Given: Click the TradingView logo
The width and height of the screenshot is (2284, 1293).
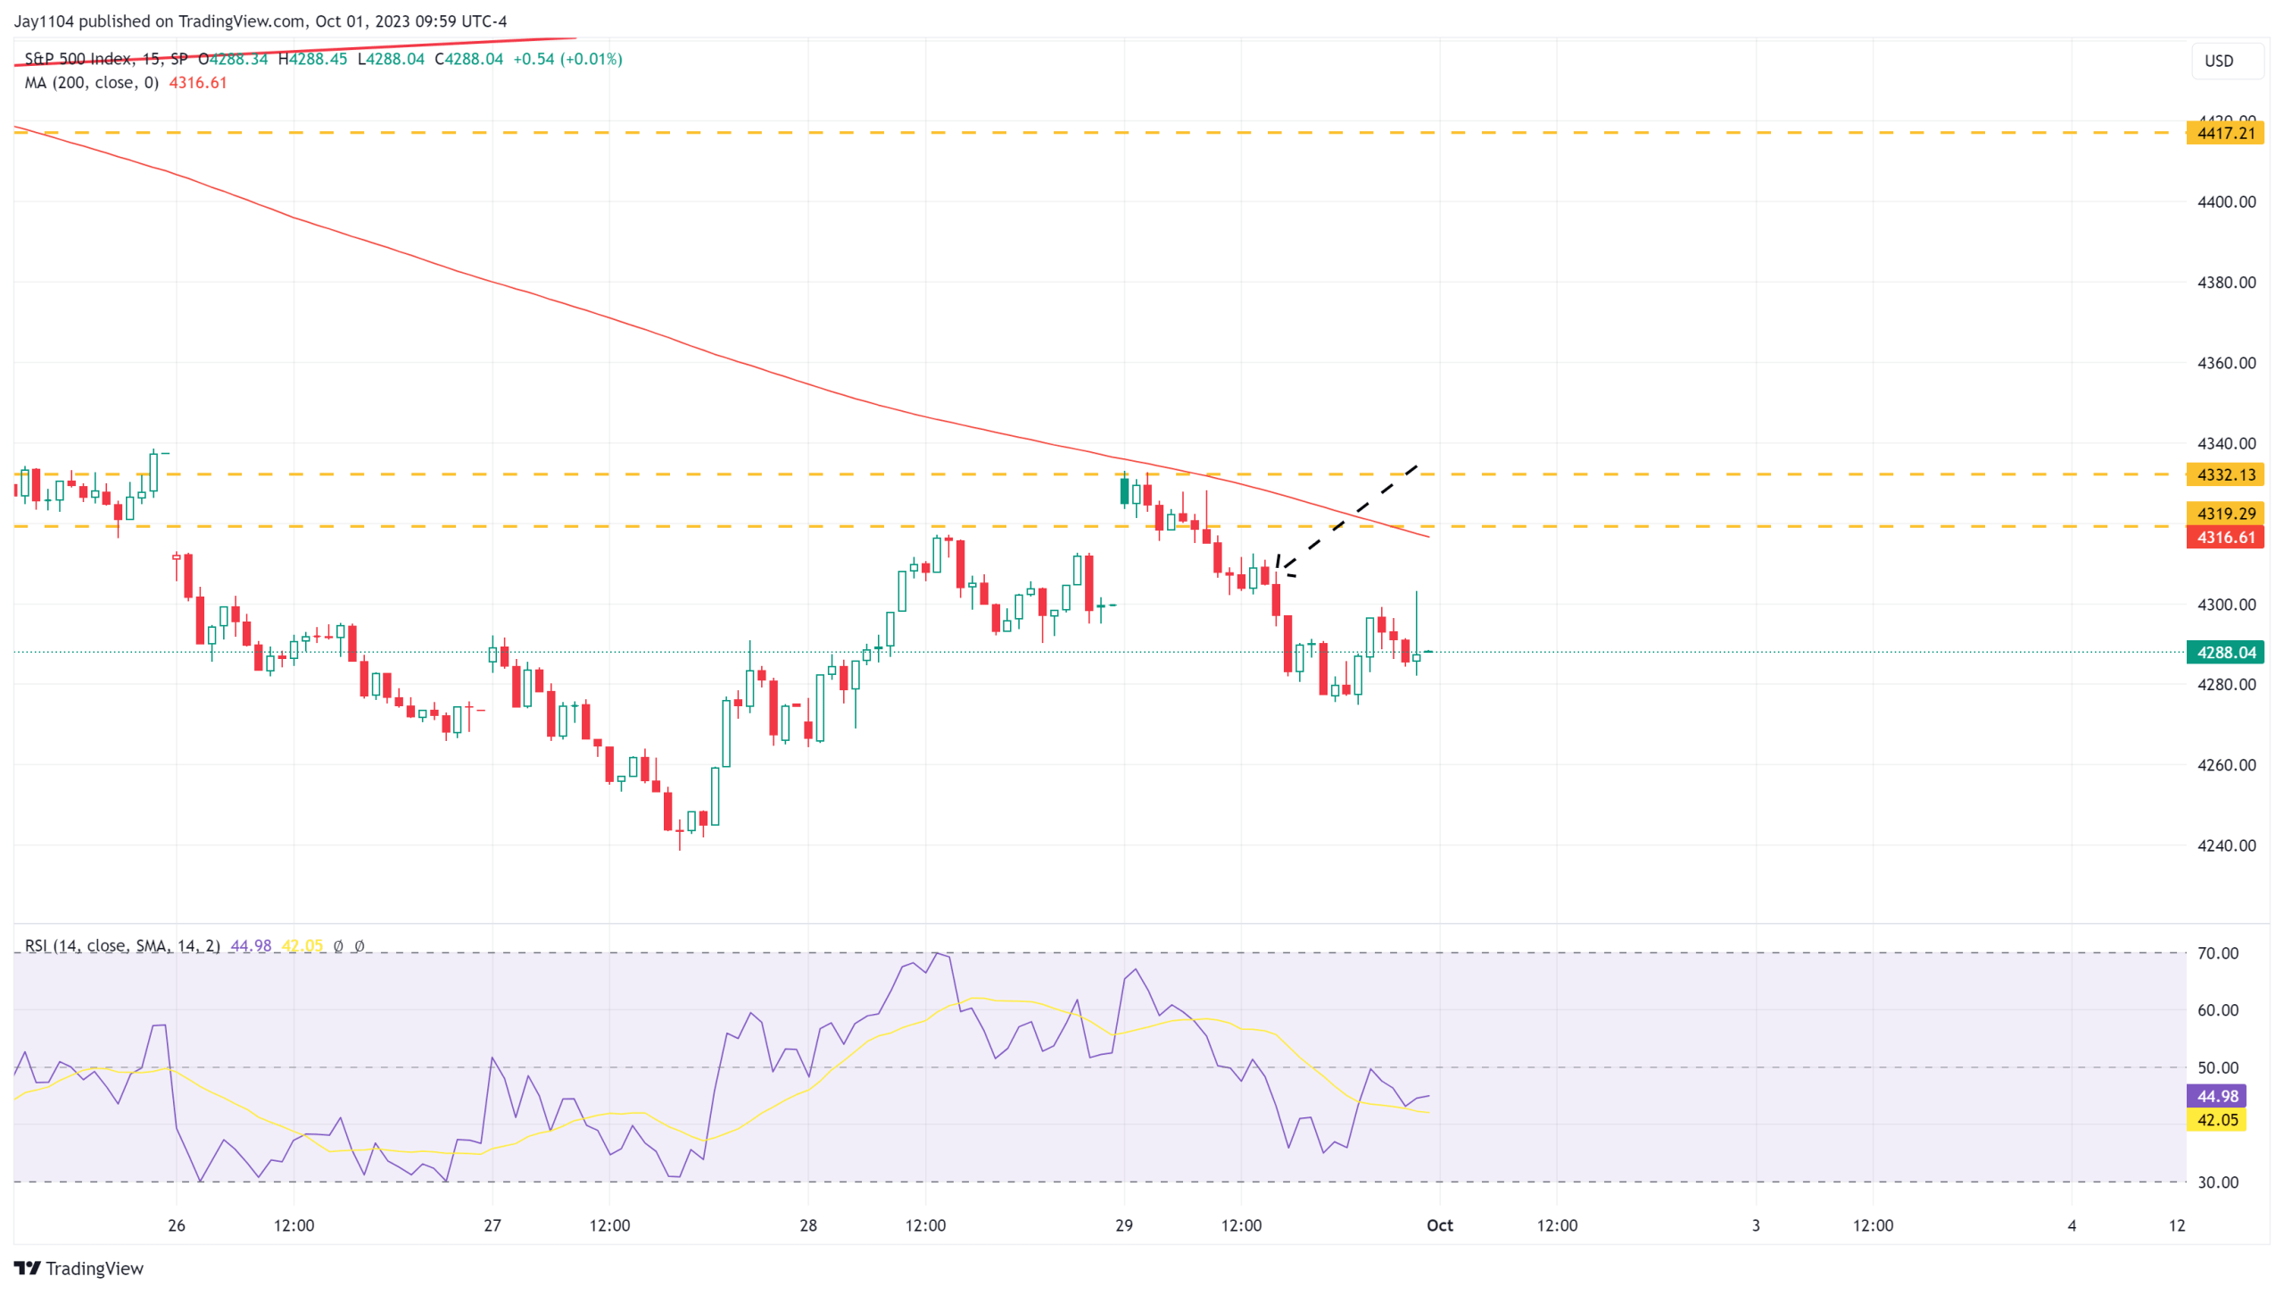Looking at the screenshot, I should pyautogui.click(x=79, y=1268).
